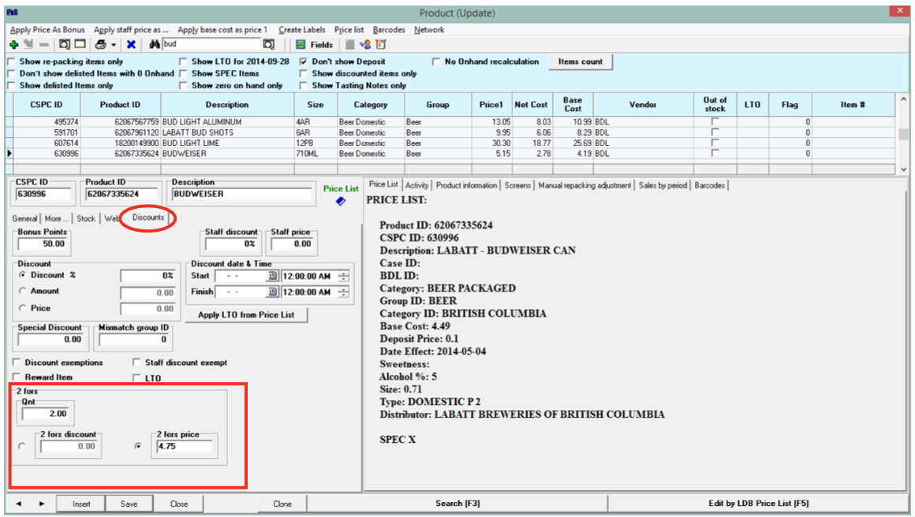This screenshot has width=915, height=517.
Task: Click the Items count button
Action: (580, 61)
